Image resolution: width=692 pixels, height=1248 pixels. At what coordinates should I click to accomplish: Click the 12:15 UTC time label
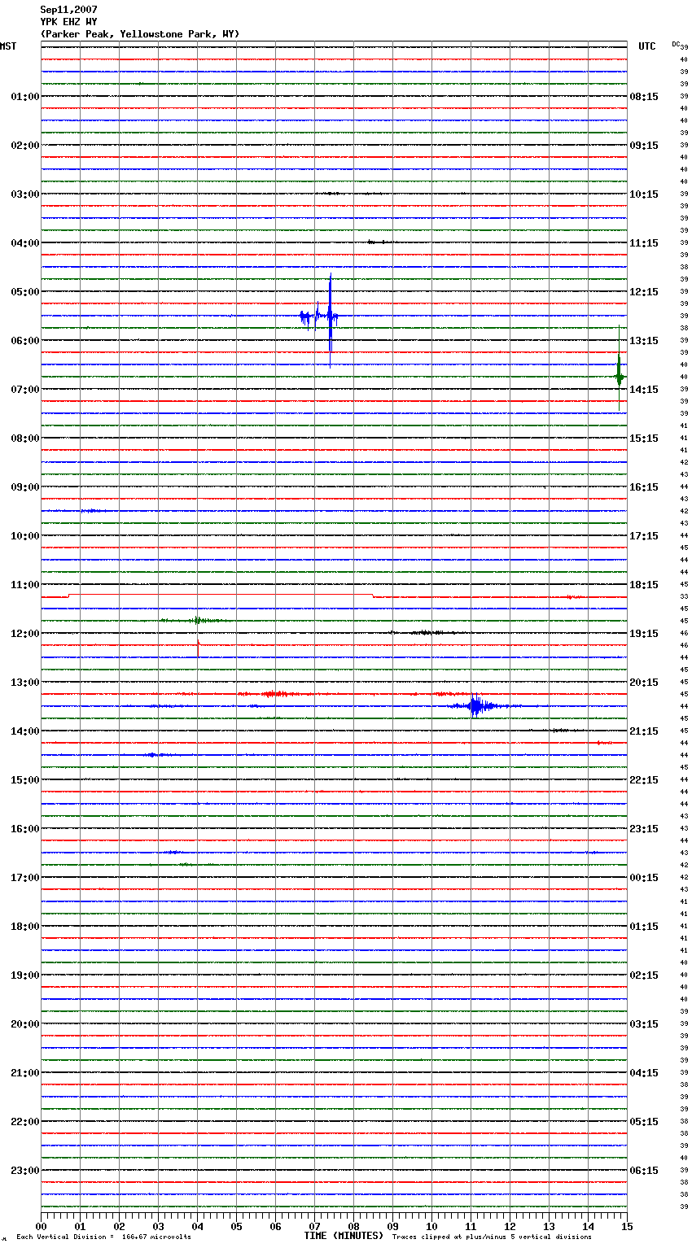pyautogui.click(x=644, y=292)
